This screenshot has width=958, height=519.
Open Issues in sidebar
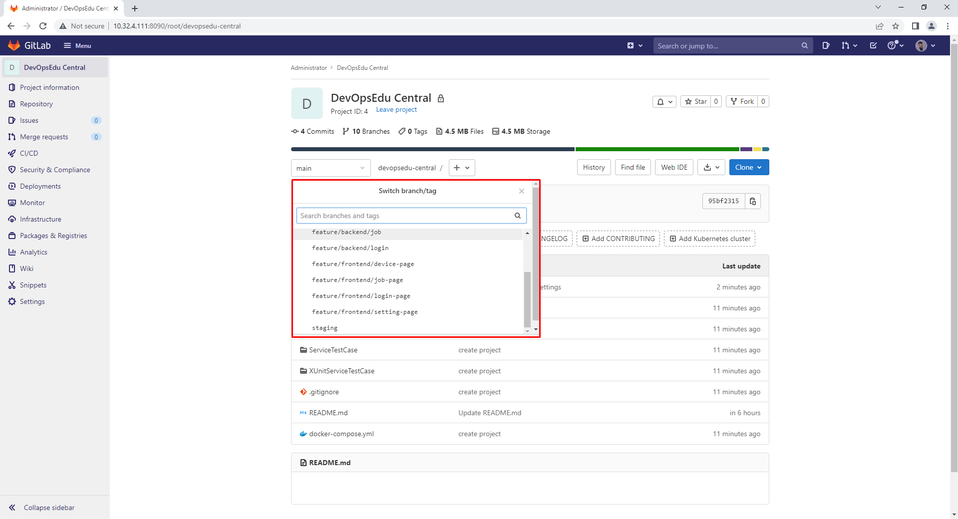point(29,120)
